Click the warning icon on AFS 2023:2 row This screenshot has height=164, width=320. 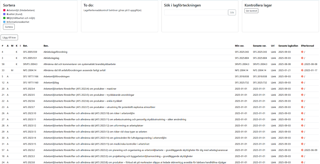click(302, 150)
